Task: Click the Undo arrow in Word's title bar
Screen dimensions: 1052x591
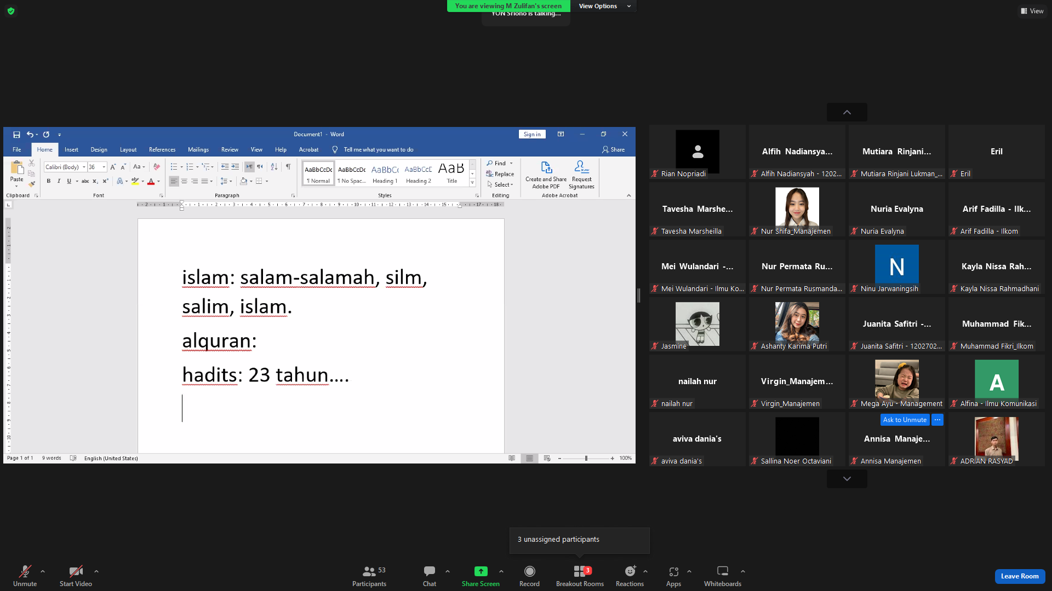Action: pyautogui.click(x=30, y=135)
